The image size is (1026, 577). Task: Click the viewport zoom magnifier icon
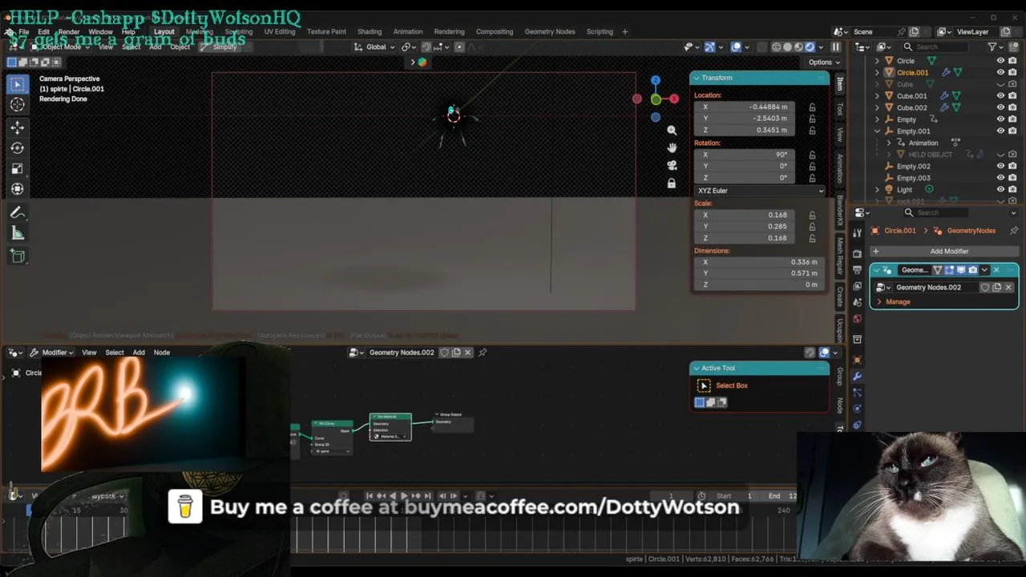point(672,130)
